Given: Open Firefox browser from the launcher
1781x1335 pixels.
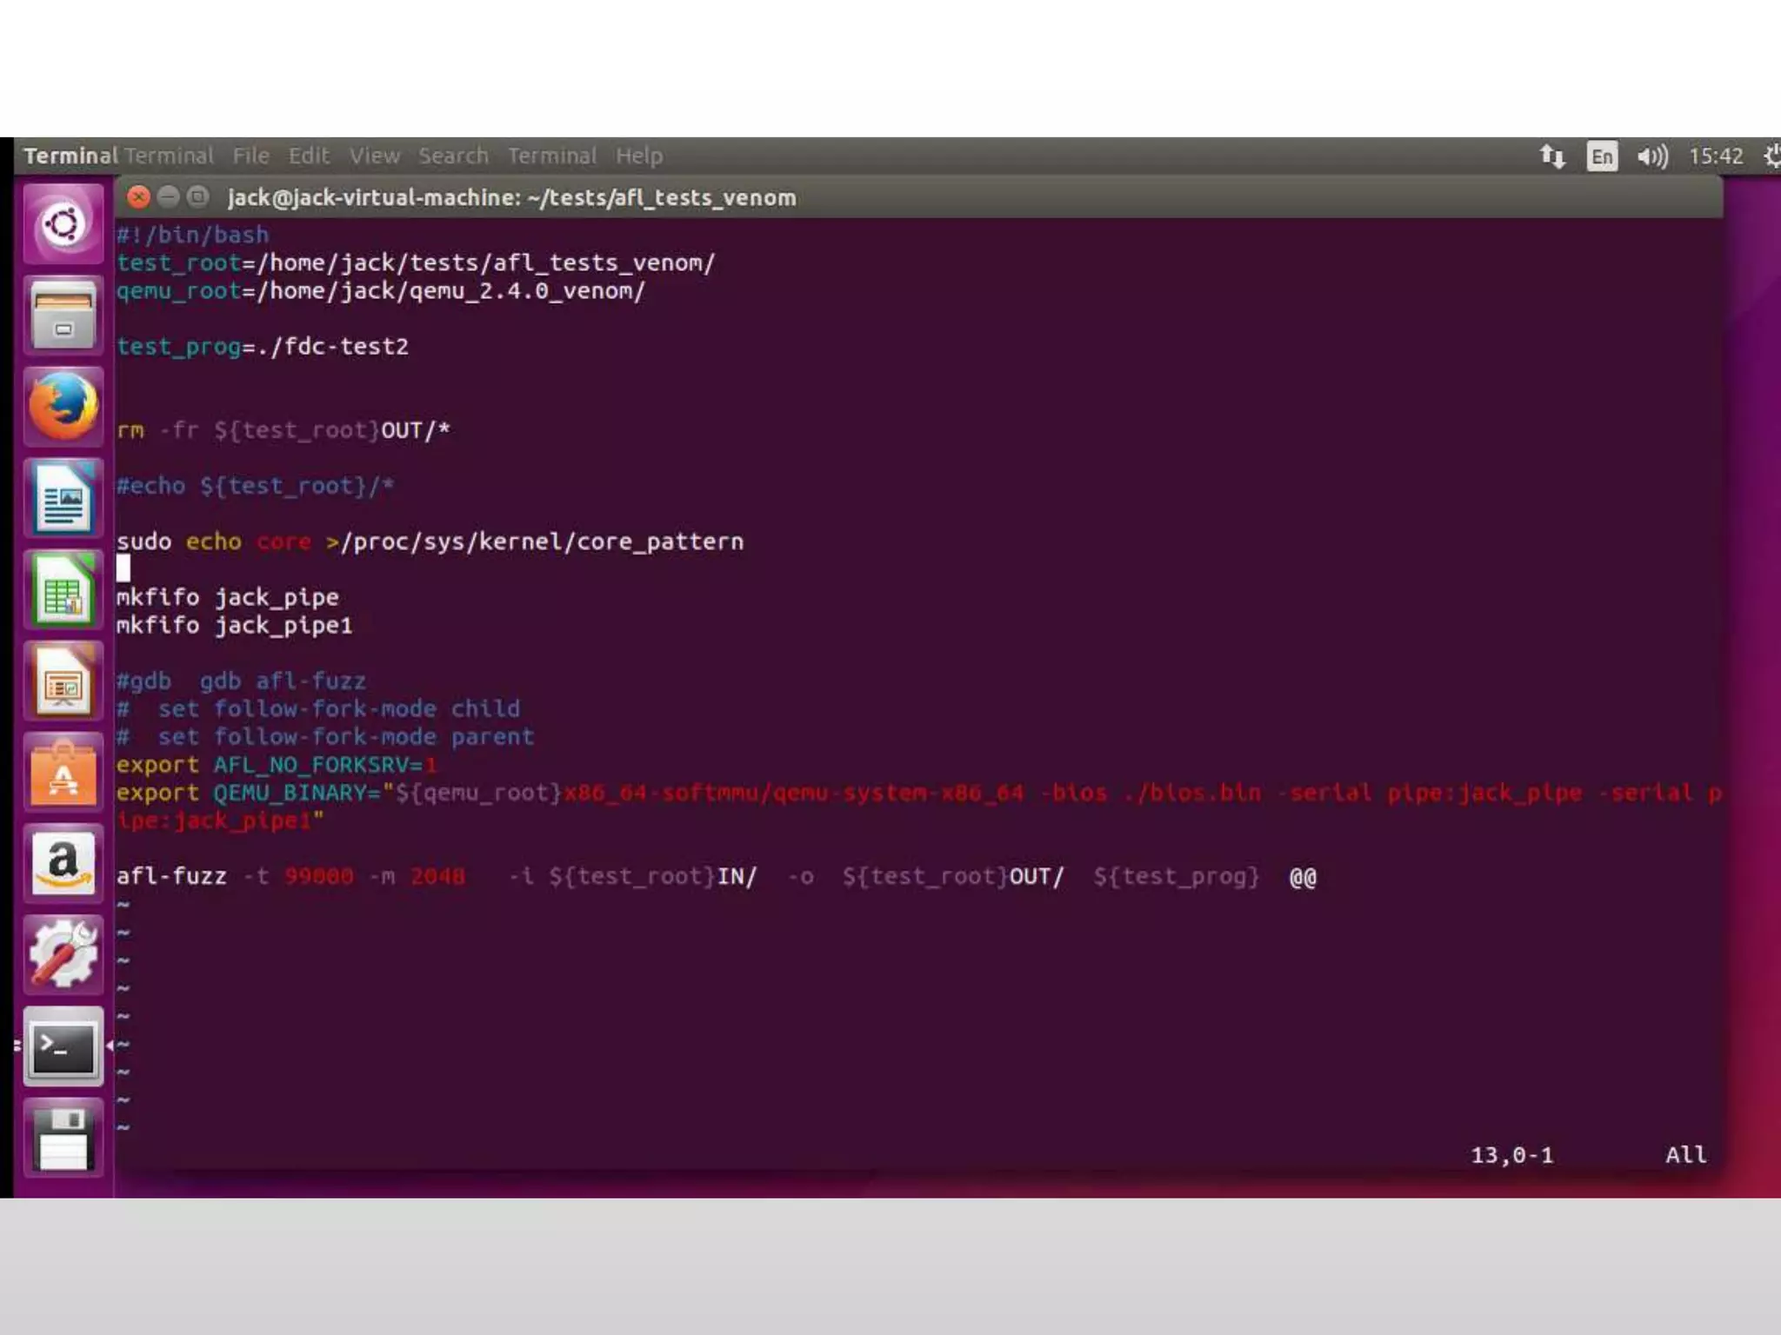Looking at the screenshot, I should click(63, 408).
